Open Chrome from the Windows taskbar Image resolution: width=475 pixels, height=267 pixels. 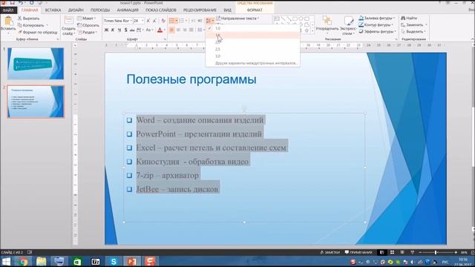[23, 261]
